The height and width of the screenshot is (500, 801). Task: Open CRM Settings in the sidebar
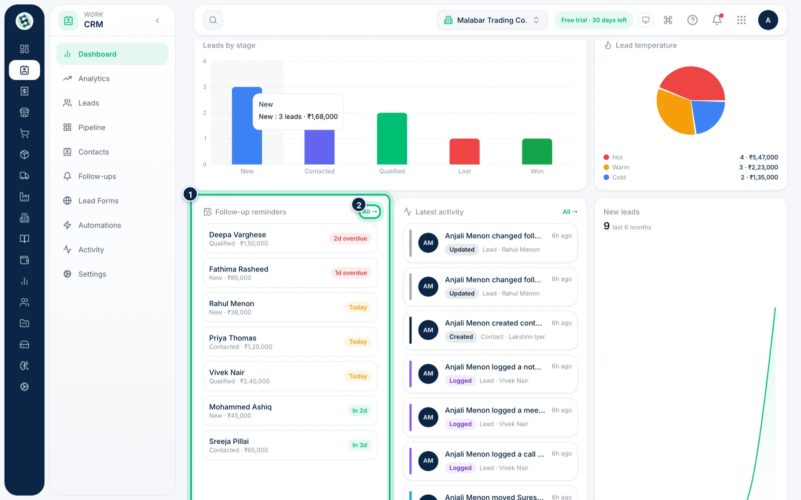pos(112,274)
